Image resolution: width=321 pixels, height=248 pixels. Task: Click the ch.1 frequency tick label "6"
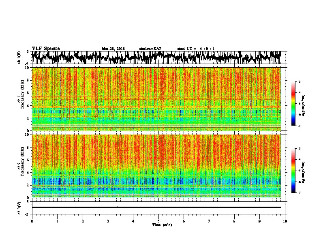(x=28, y=93)
